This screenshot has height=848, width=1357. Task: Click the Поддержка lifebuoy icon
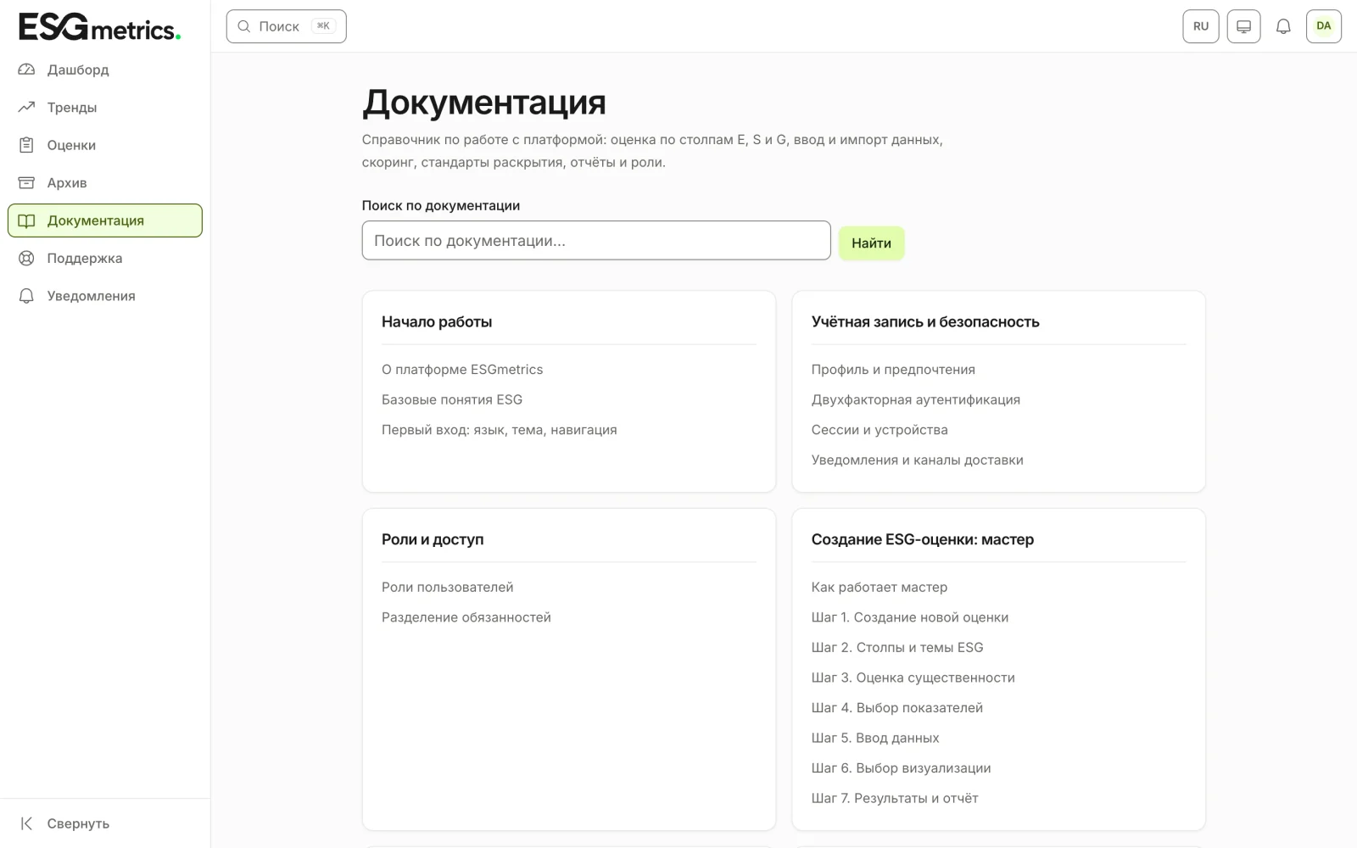[x=26, y=258]
